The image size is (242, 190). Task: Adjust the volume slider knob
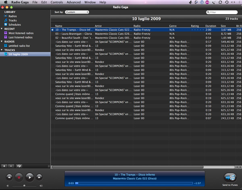point(24,186)
